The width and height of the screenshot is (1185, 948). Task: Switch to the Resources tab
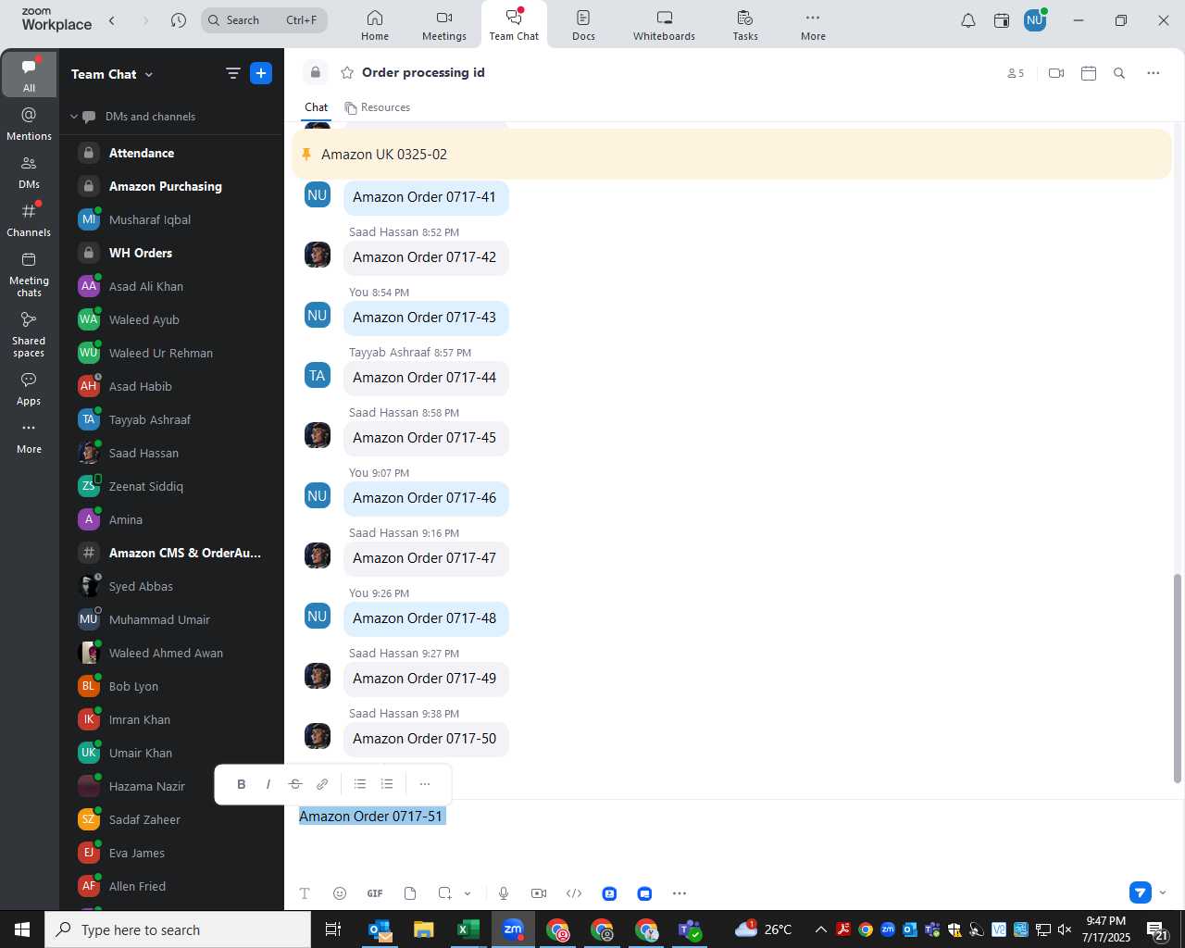[377, 107]
